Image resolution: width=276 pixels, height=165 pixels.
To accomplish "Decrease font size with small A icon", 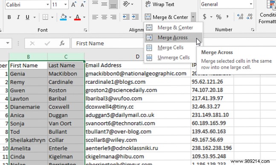I will 83,4.
